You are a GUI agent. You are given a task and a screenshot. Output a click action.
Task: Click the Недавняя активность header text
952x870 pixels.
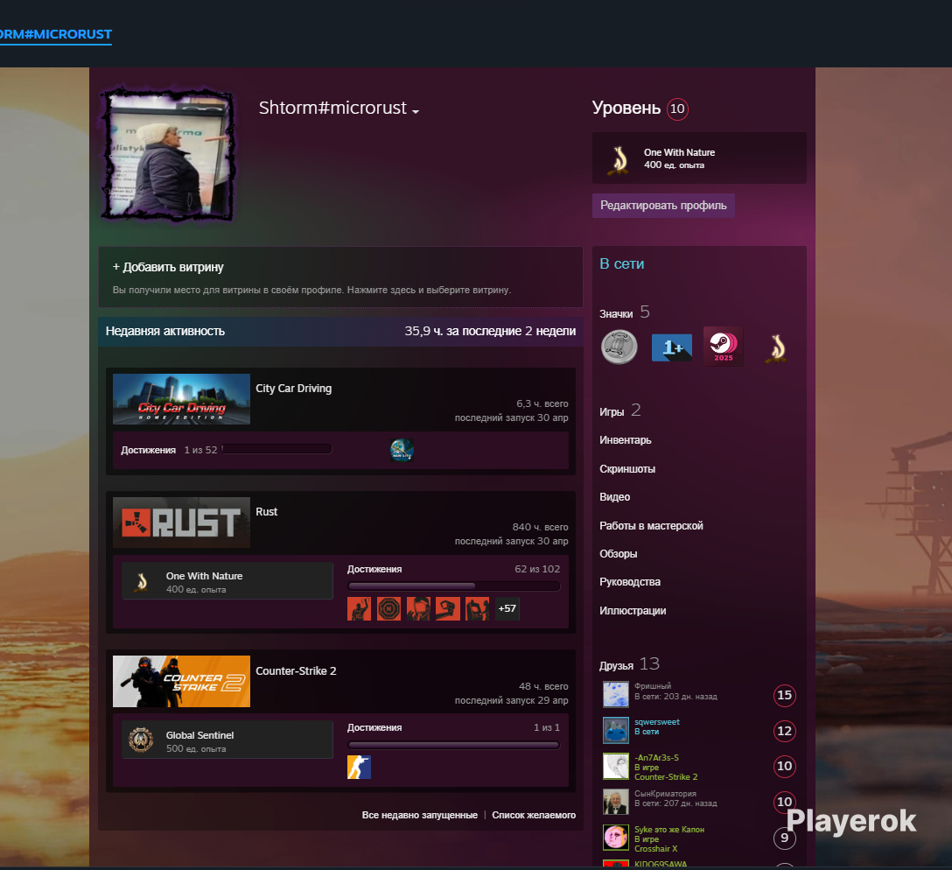(x=165, y=332)
